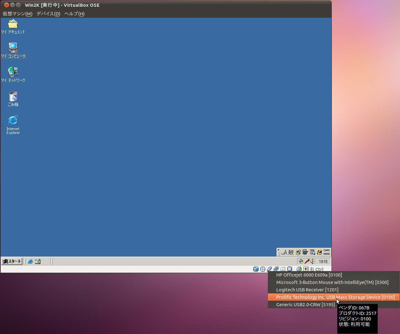Open the デバイス(D) menu
Screen dimensions: 400x334
click(48, 14)
